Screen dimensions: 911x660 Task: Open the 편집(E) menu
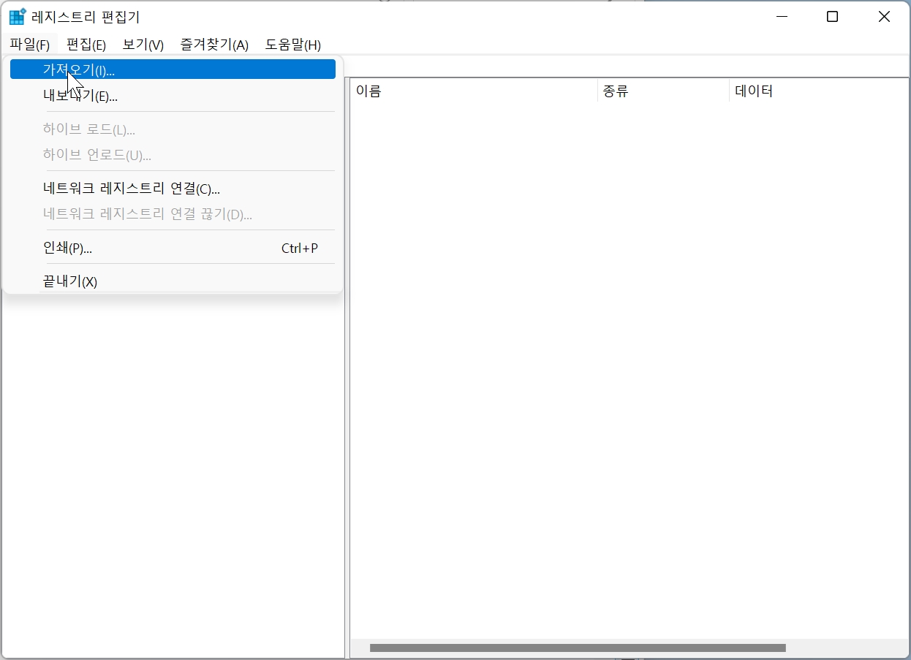[86, 45]
